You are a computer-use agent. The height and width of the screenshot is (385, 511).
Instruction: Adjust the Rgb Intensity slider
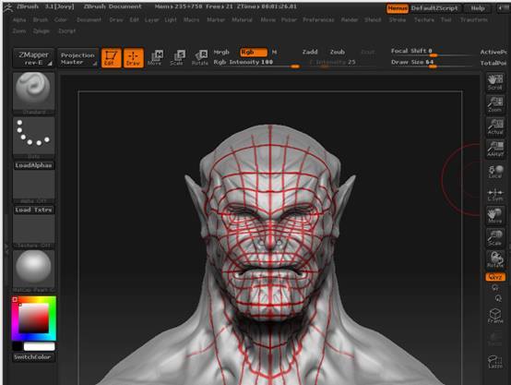[x=256, y=64]
